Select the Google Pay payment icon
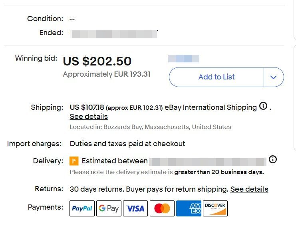This screenshot has width=296, height=230. coord(109,208)
